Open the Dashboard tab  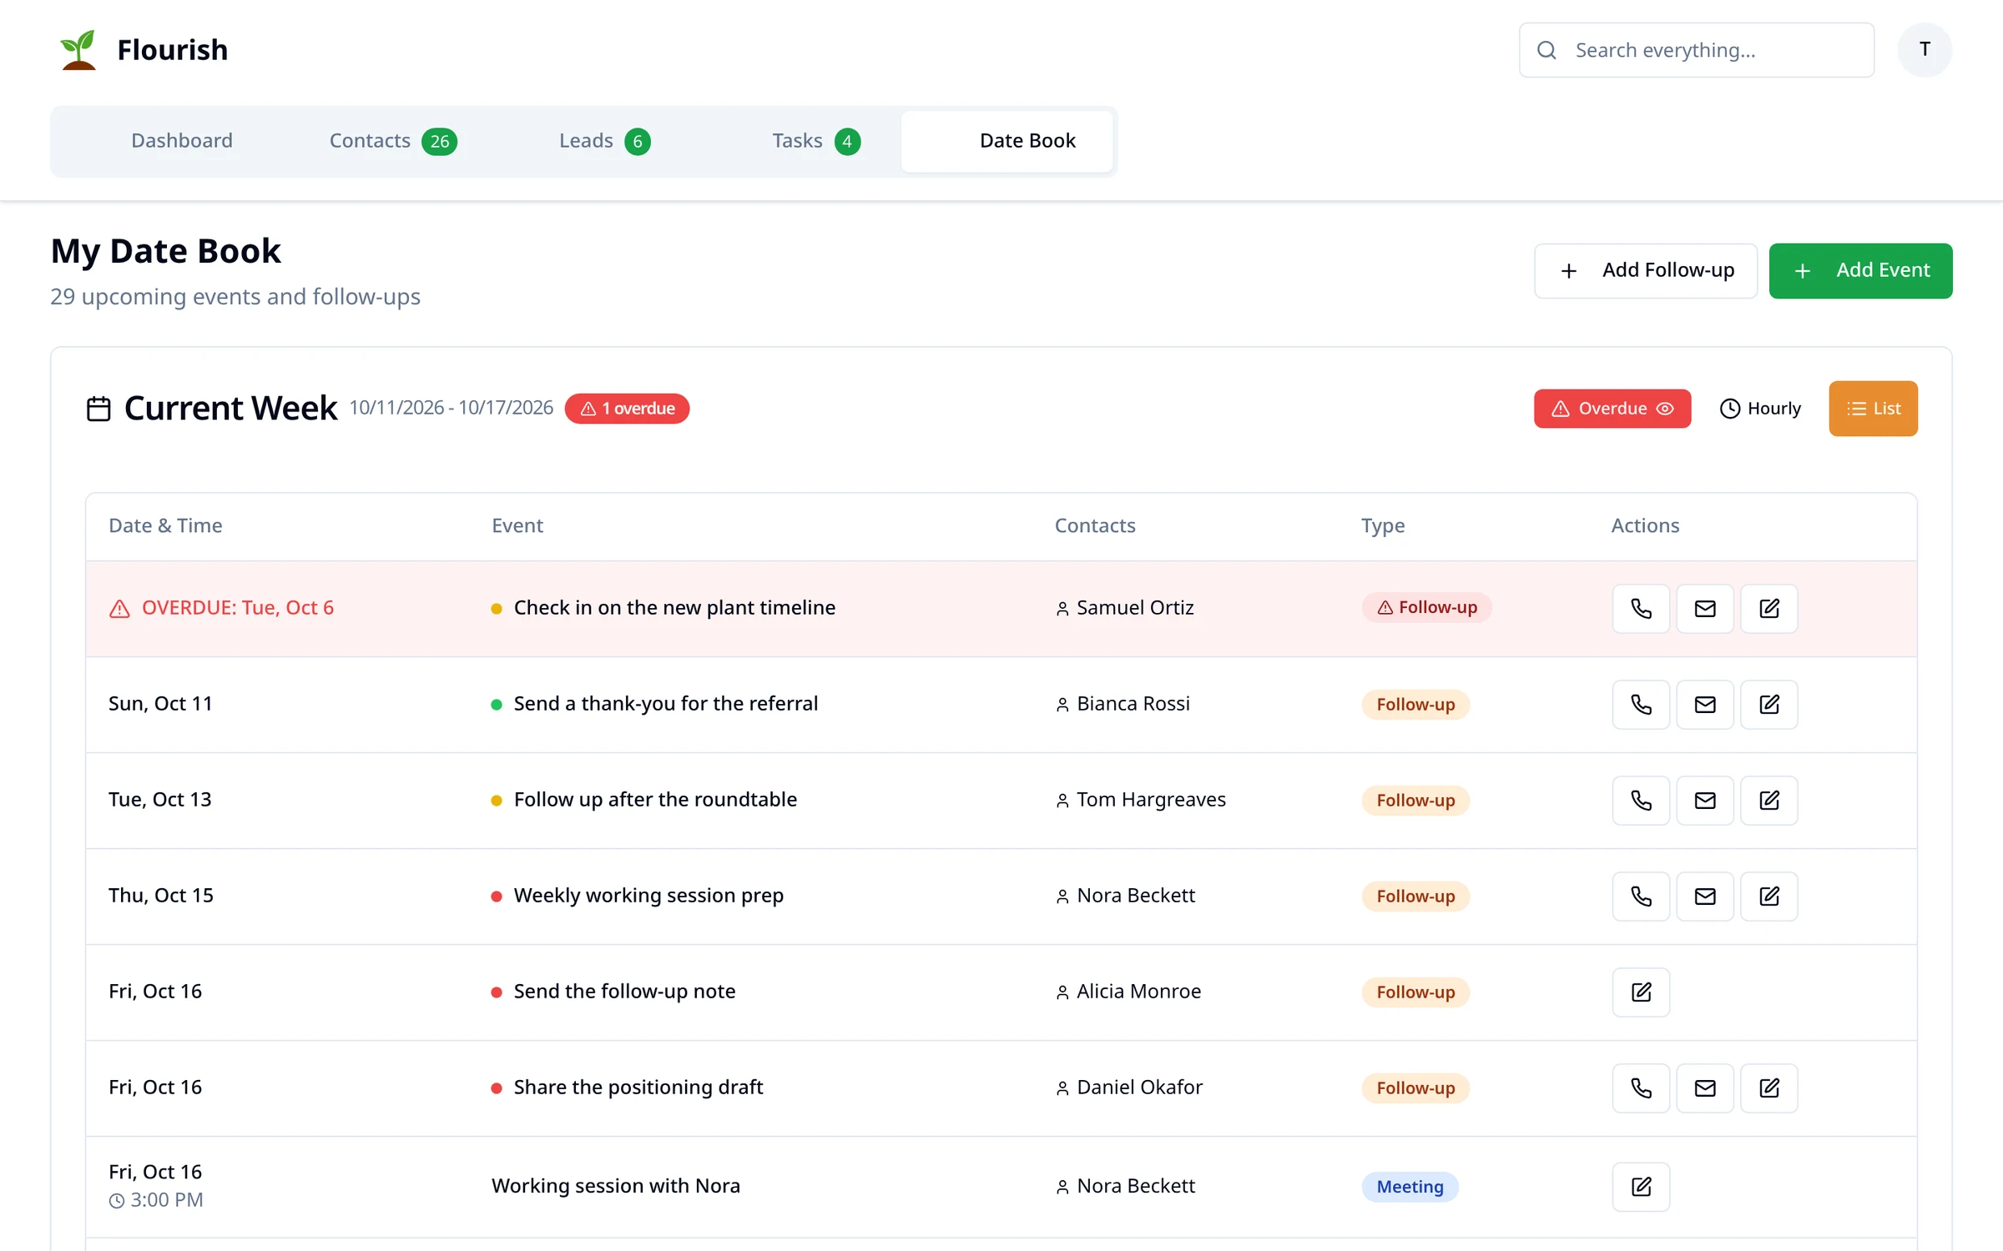click(182, 141)
